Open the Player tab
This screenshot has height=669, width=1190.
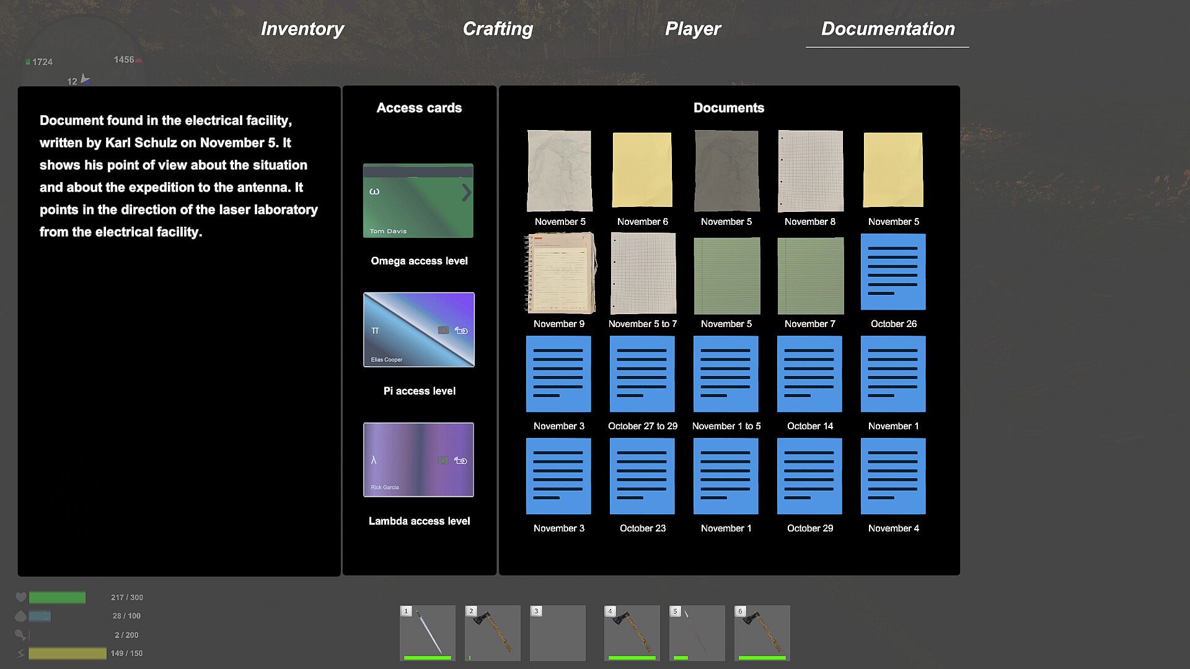pos(692,28)
